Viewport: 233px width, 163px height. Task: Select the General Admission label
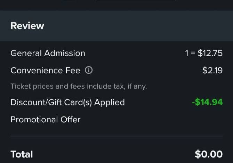(x=48, y=53)
